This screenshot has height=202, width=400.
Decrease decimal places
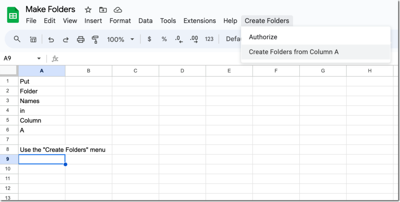tap(179, 39)
